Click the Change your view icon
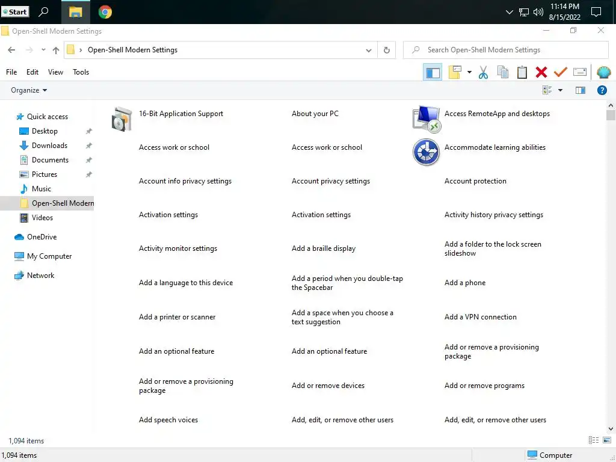Screen dimensions: 616x462 547,90
